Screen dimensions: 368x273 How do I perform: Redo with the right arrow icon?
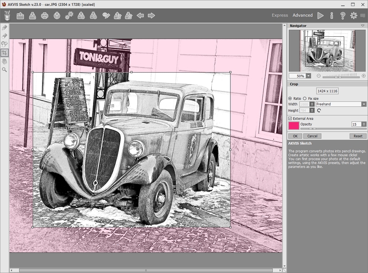click(151, 16)
